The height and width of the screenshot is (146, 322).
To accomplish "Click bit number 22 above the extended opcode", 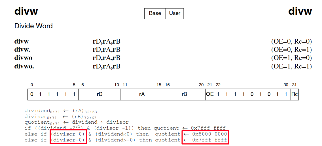I will point(218,85).
